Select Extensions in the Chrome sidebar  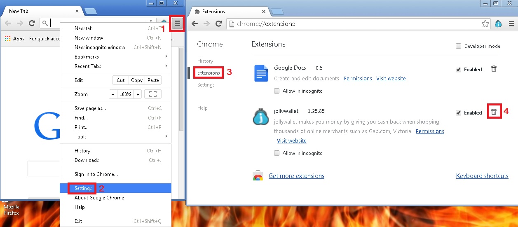point(209,73)
